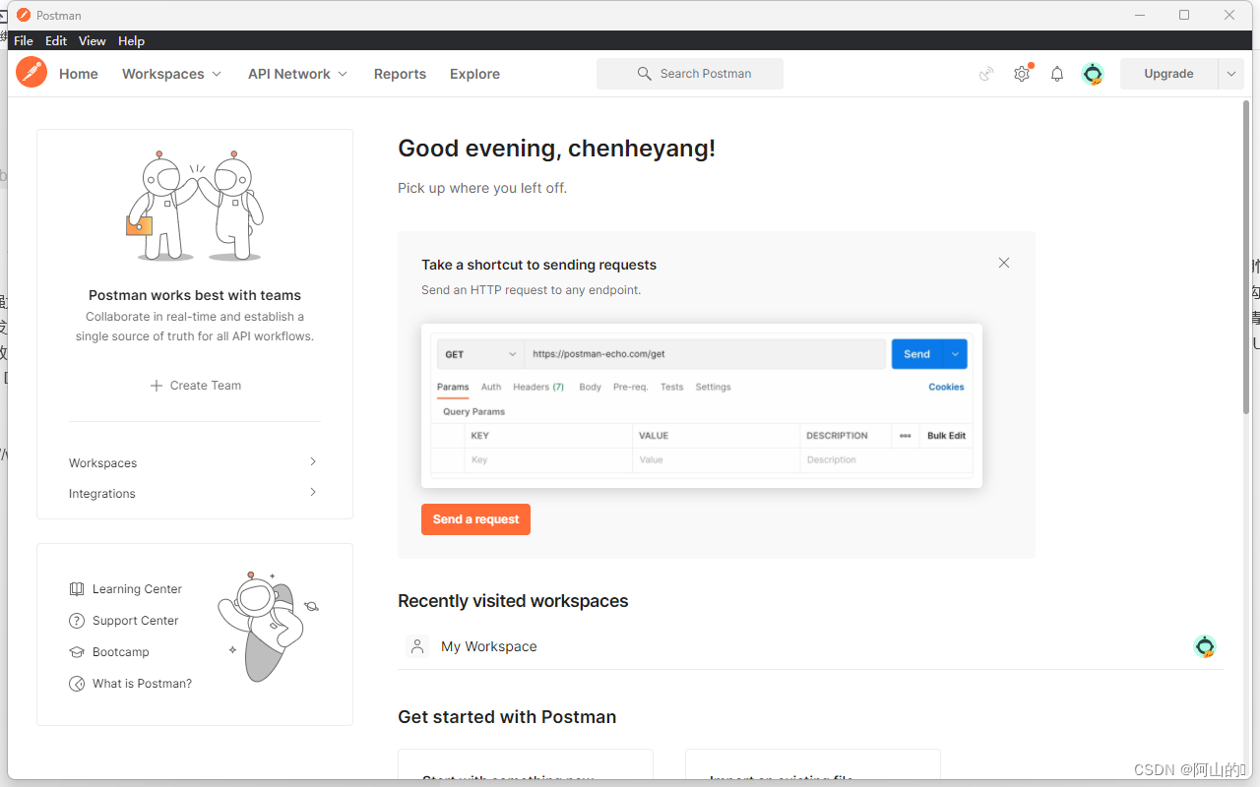Click the Upgrade button

point(1168,74)
